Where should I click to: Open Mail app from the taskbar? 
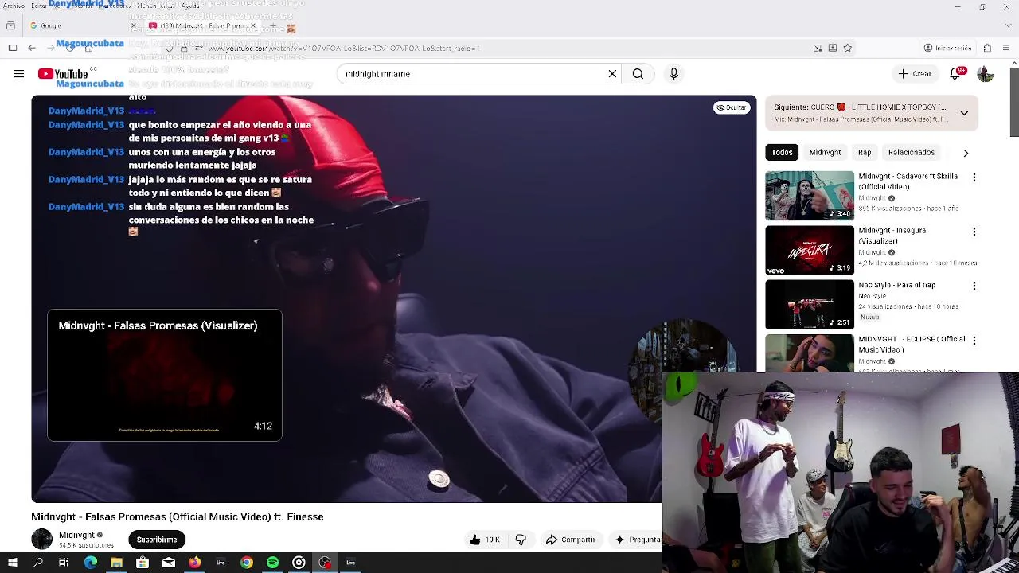168,563
